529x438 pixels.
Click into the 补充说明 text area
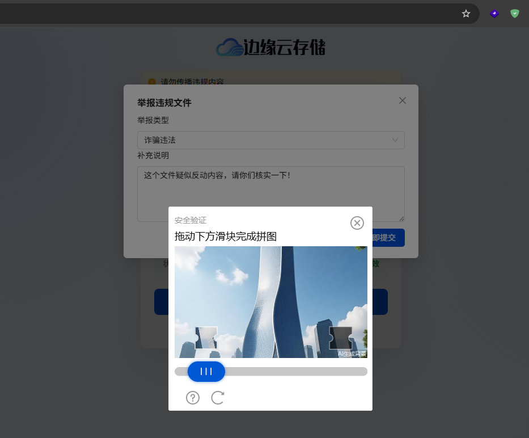[271, 194]
